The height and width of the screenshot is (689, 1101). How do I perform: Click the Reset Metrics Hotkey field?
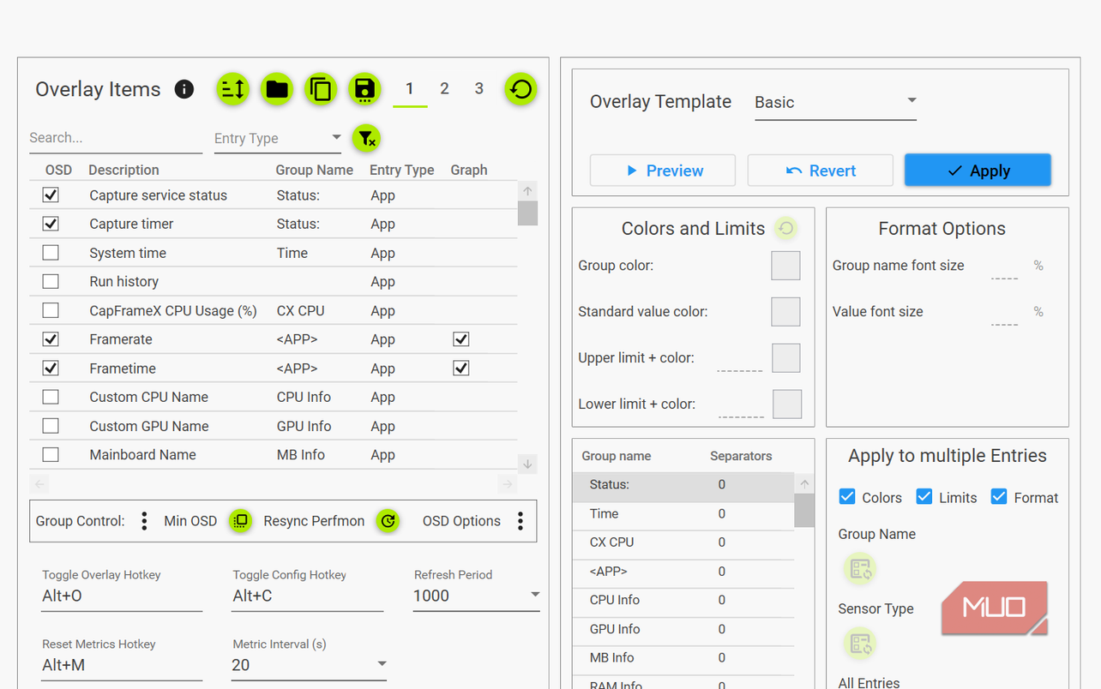tap(122, 665)
